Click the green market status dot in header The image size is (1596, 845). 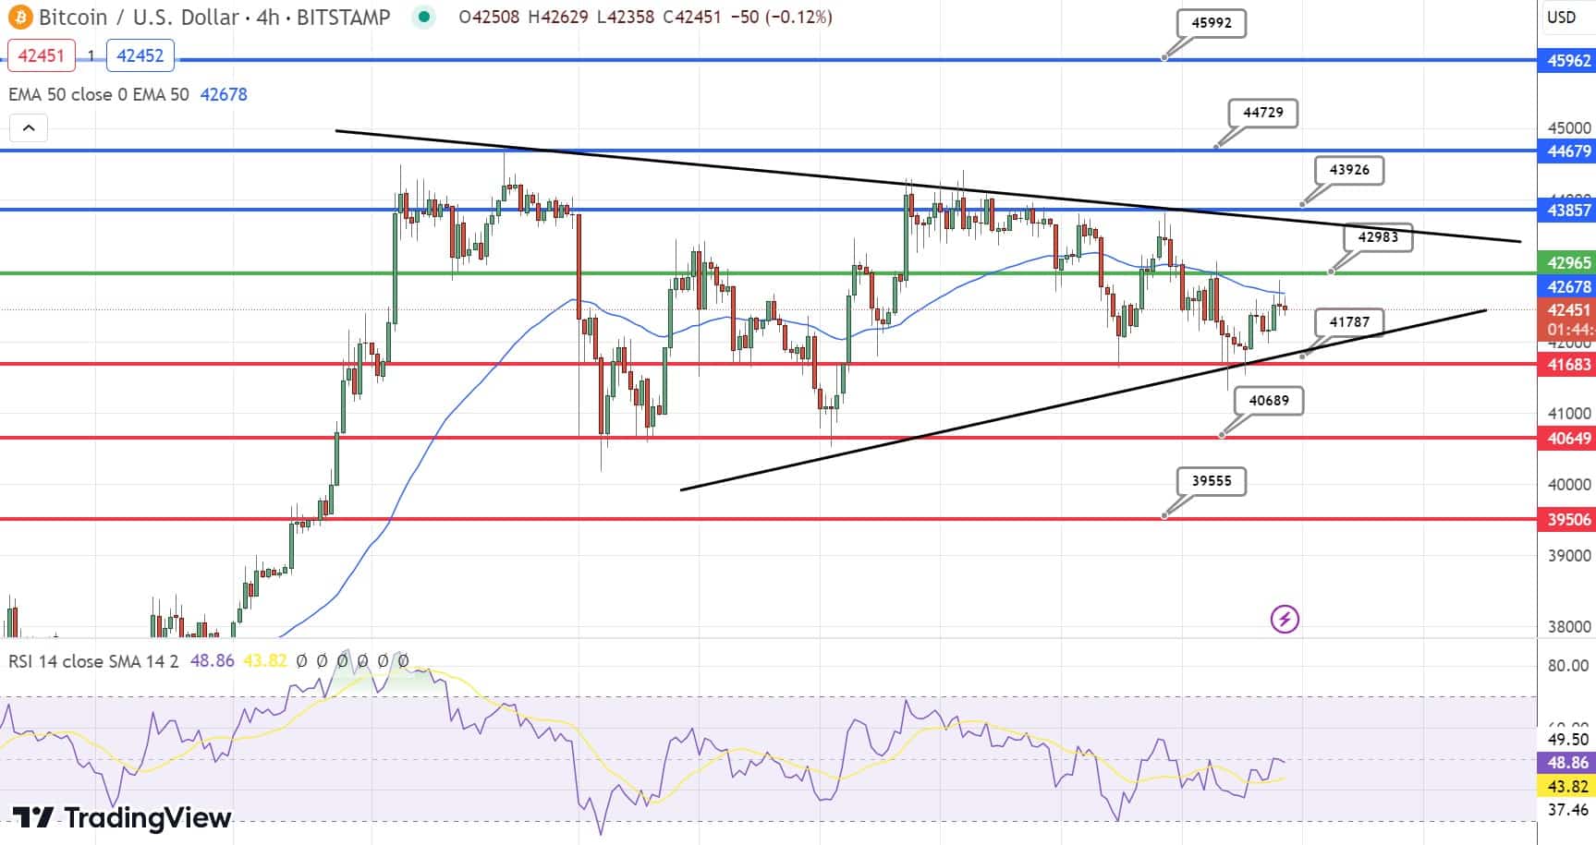424,17
